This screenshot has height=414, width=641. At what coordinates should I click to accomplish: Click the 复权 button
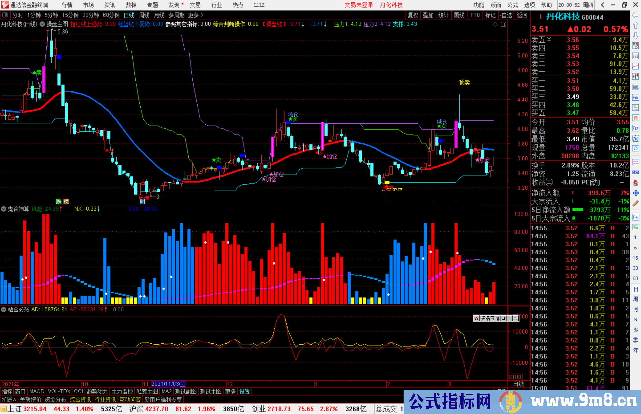[x=413, y=15]
